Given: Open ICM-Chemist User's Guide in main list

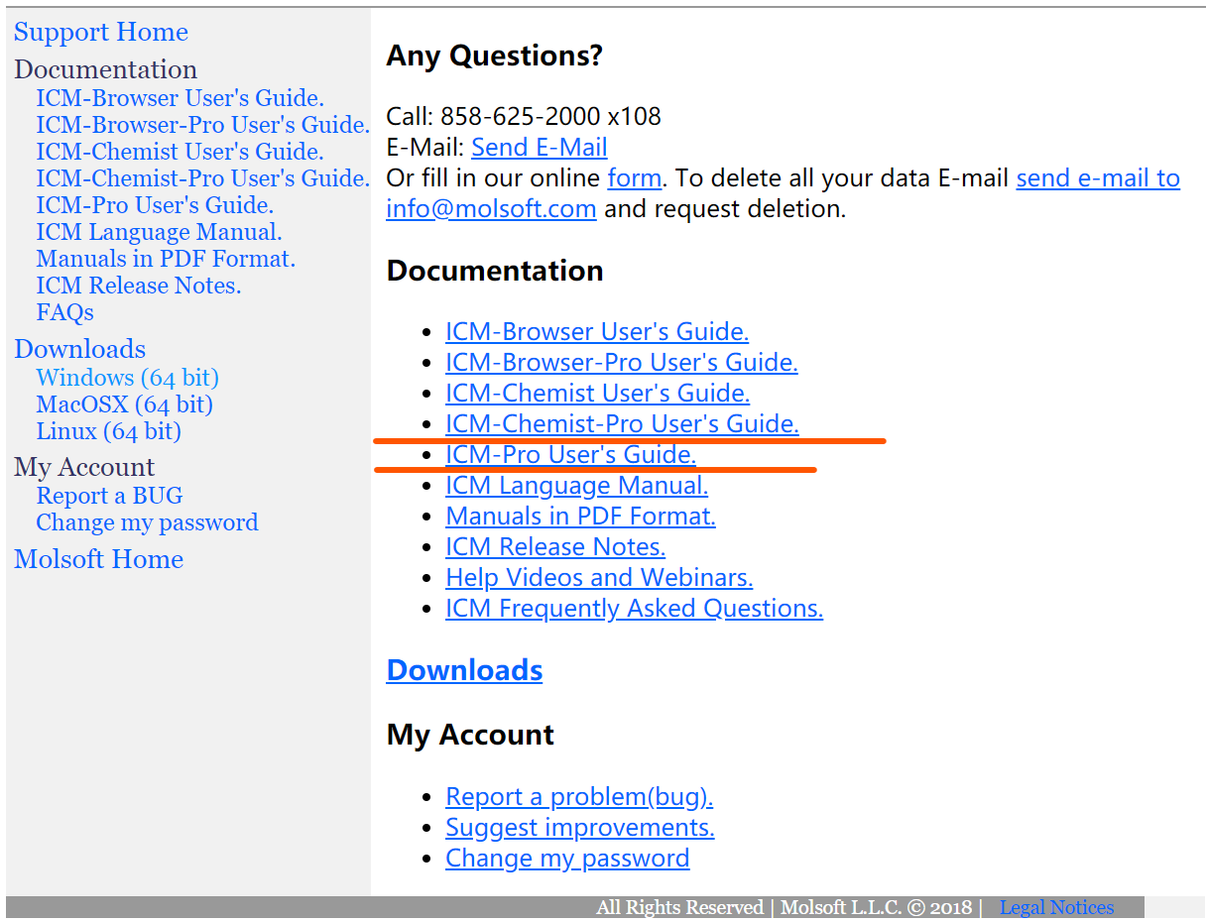Looking at the screenshot, I should (598, 393).
